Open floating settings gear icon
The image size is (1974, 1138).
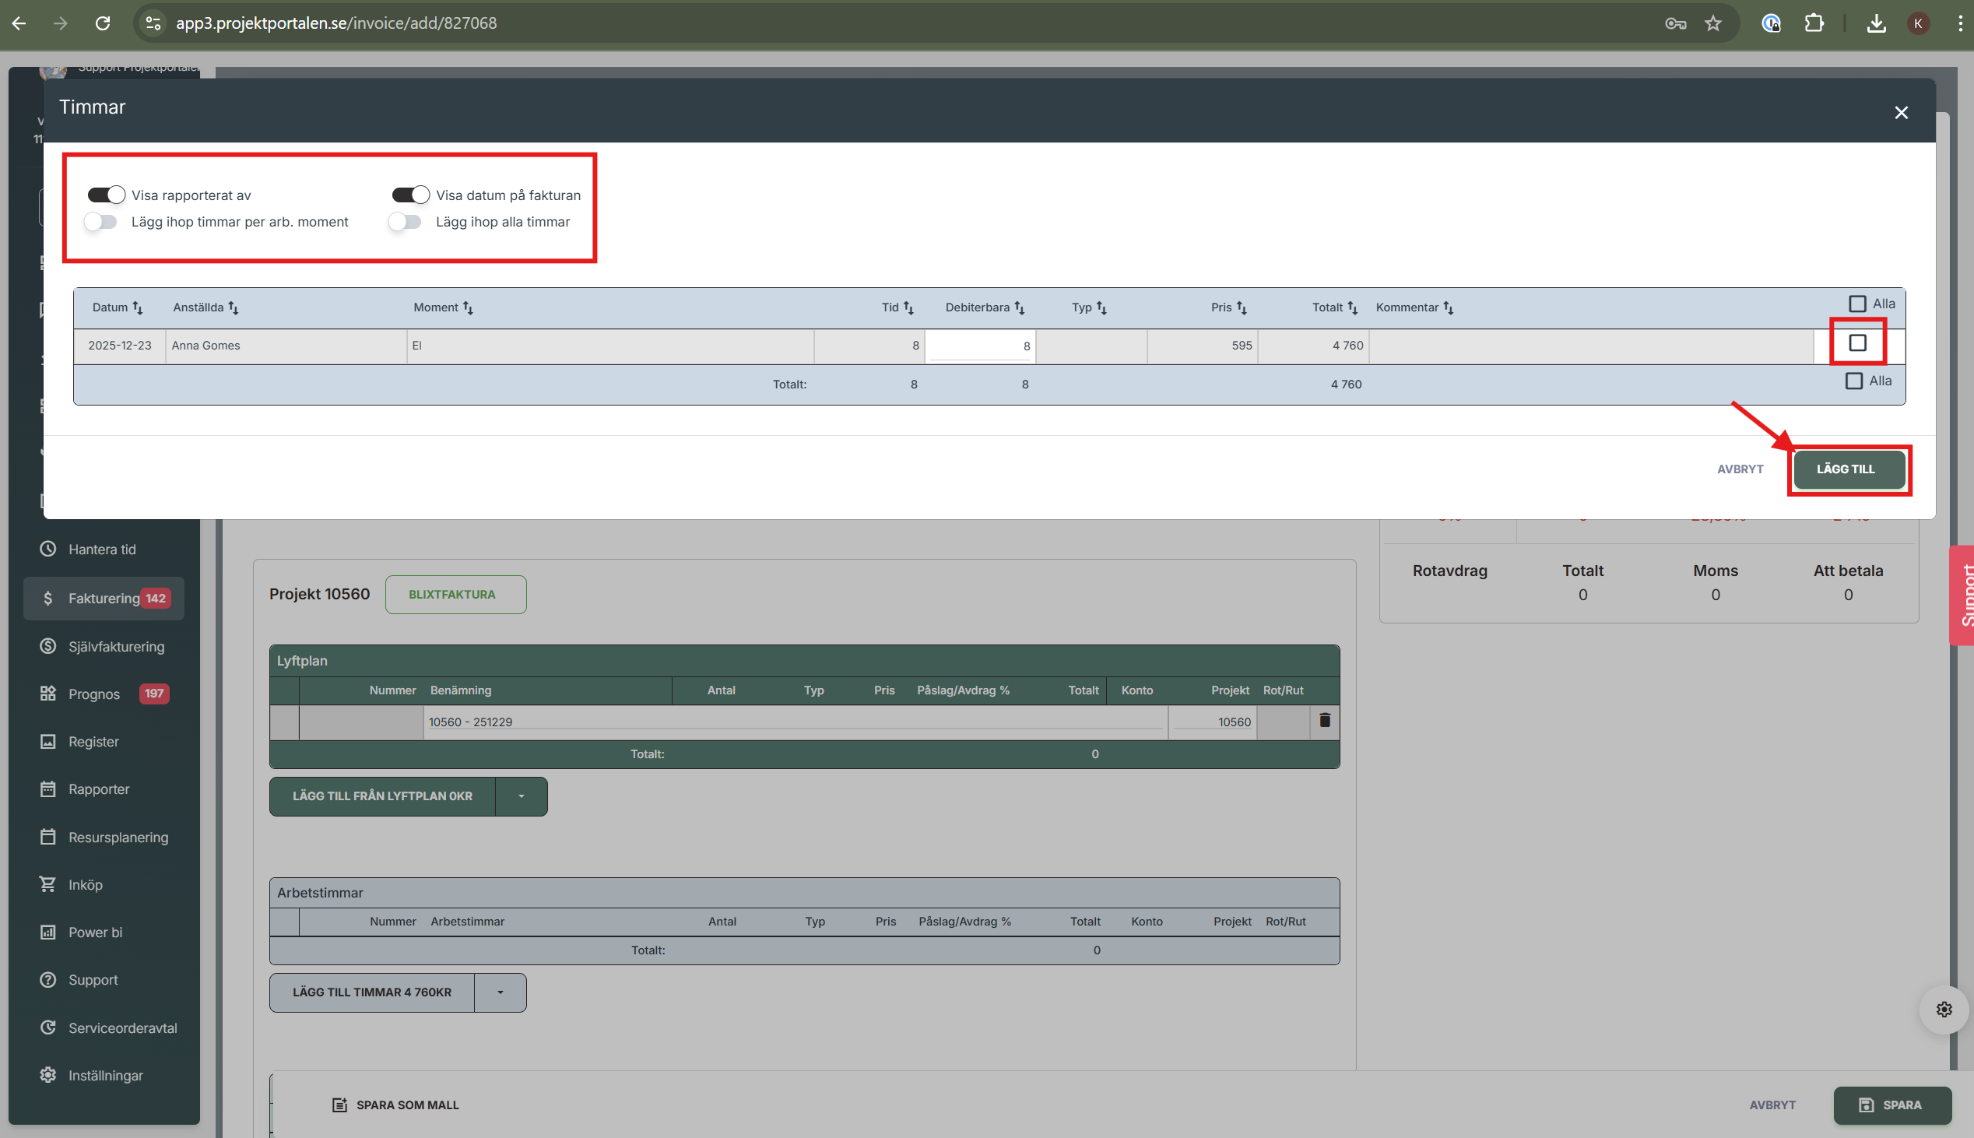coord(1944,1009)
